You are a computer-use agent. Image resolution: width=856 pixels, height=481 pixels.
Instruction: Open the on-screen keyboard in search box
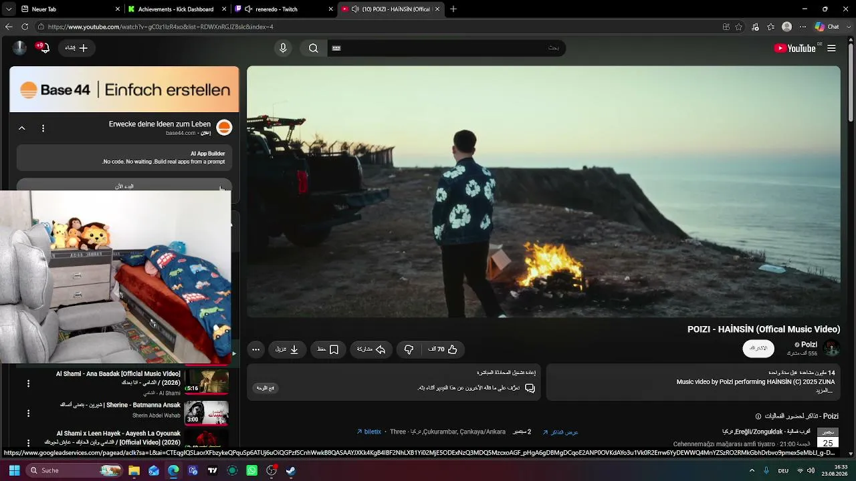(x=336, y=48)
